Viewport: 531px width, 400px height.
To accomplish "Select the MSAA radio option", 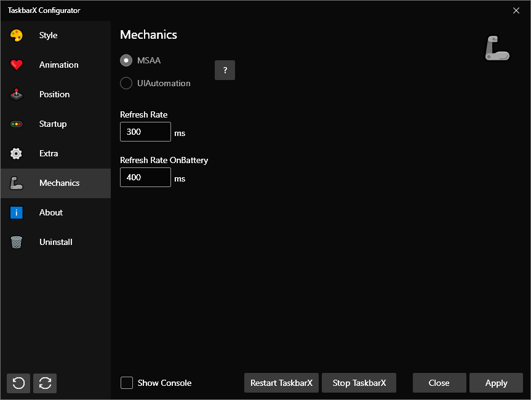I will pyautogui.click(x=126, y=60).
